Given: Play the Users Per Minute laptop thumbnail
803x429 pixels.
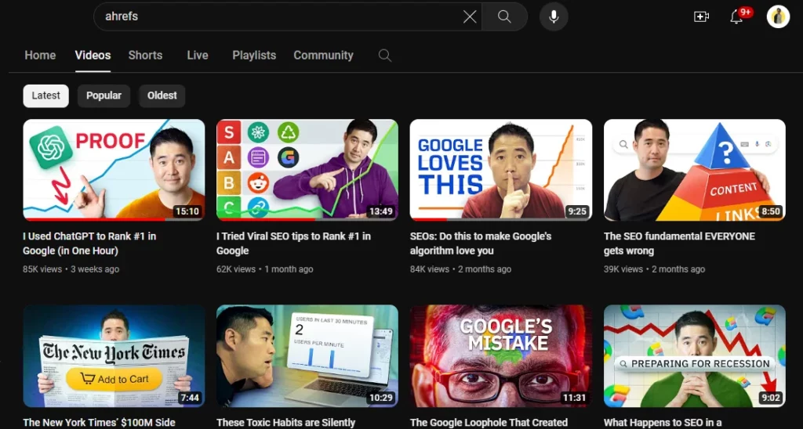Looking at the screenshot, I should (307, 356).
